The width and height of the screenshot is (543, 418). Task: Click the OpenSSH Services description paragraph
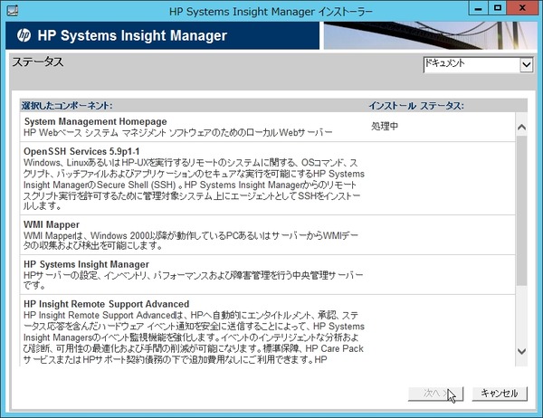[194, 185]
